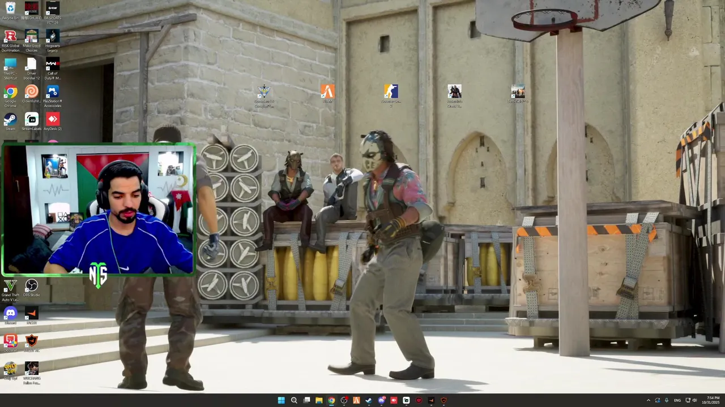Switch to Chrome in the taskbar
Viewport: 725px width, 407px height.
[331, 400]
